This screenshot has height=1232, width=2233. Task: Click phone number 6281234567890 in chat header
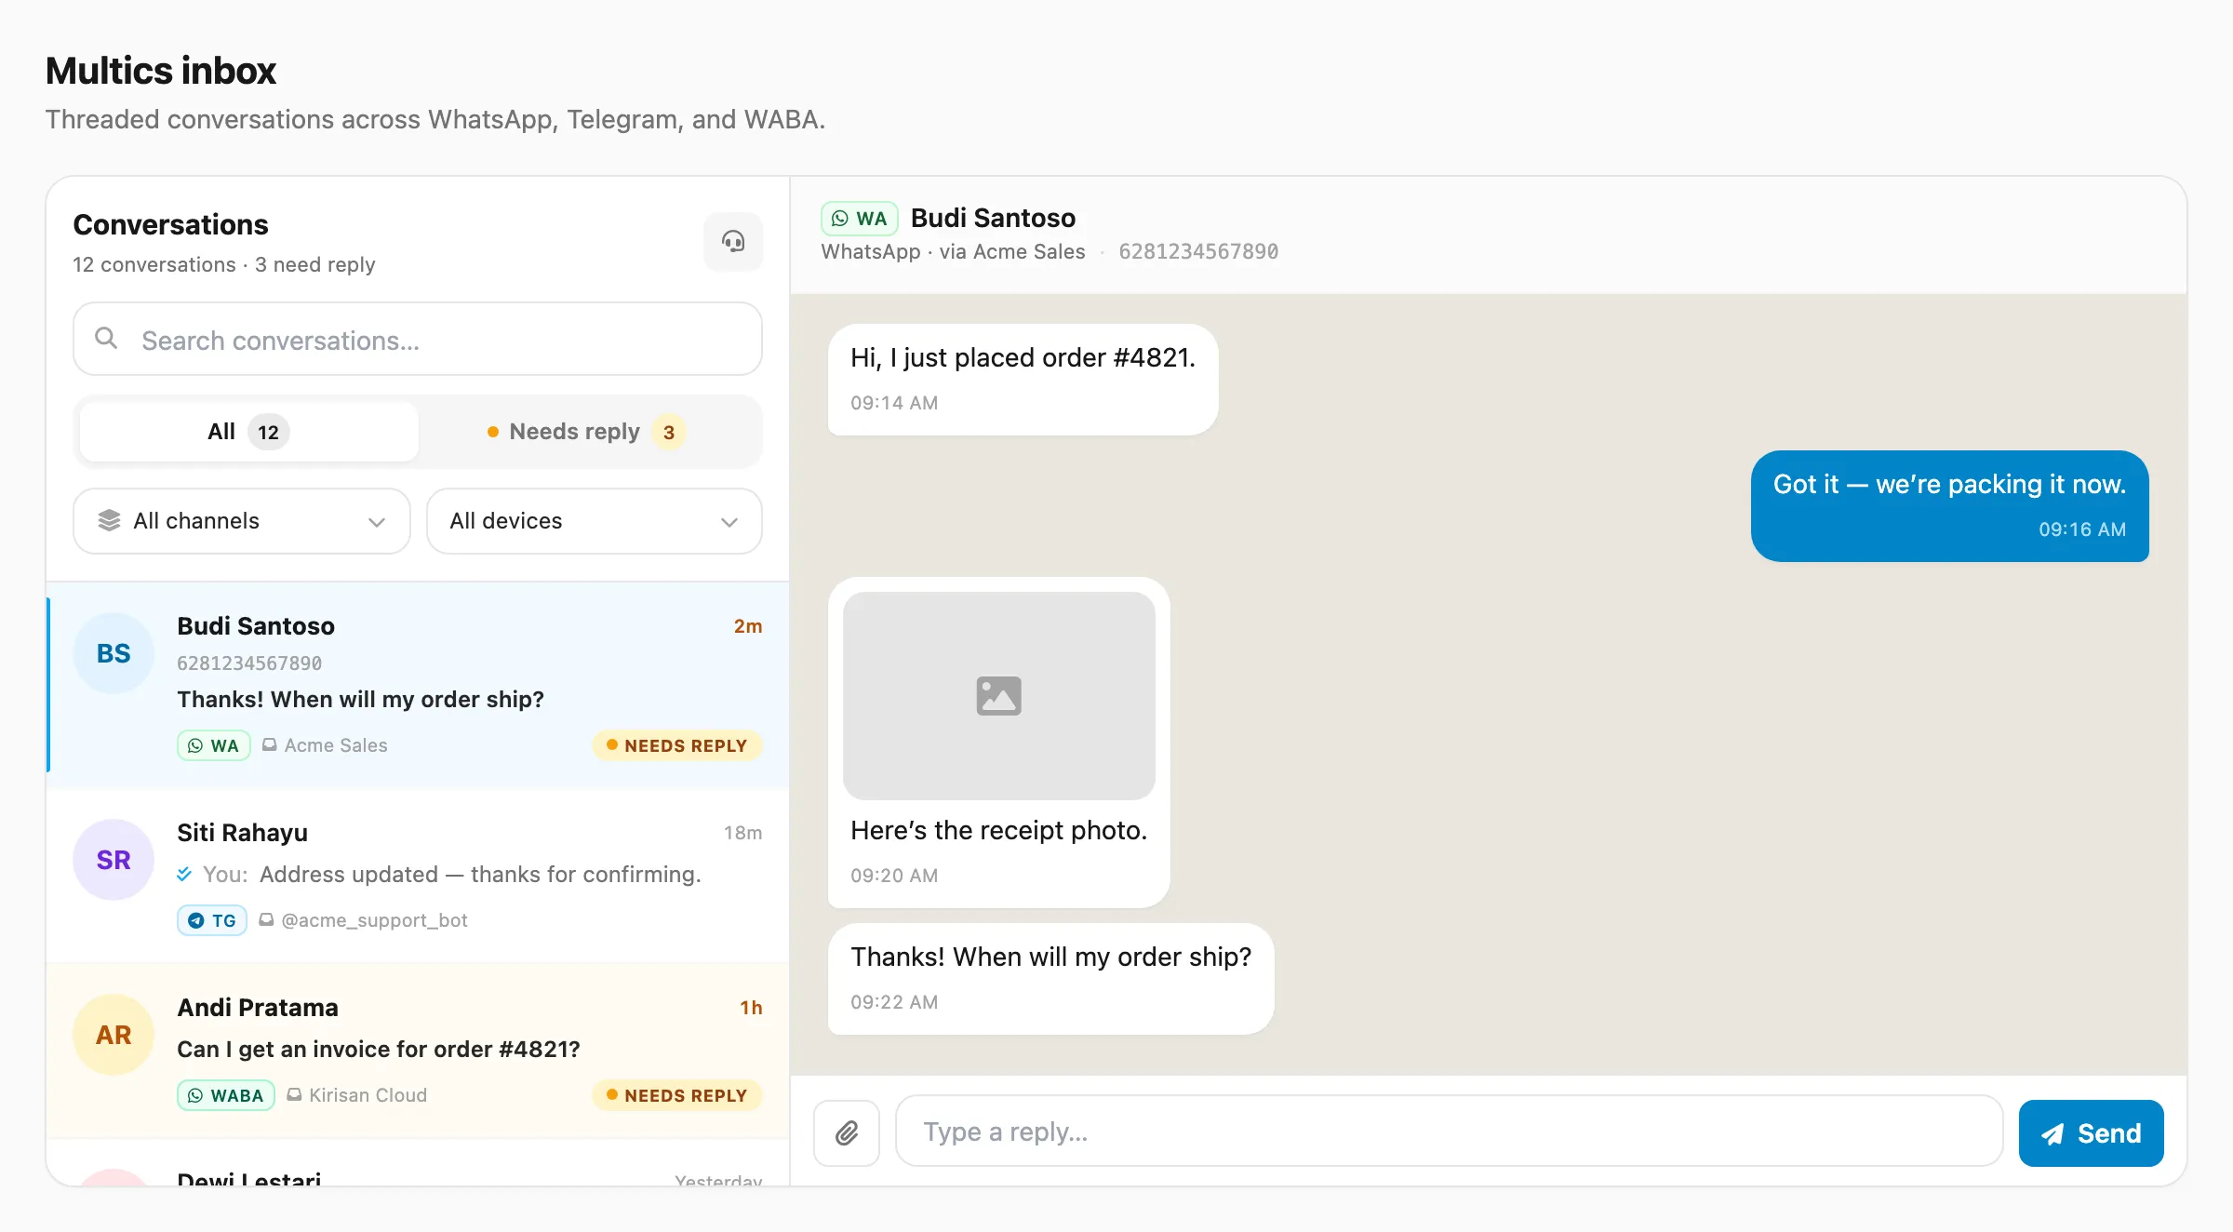[1198, 251]
